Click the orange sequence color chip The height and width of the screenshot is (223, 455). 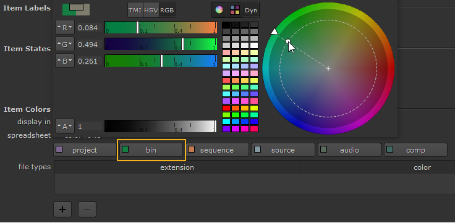[x=191, y=149]
